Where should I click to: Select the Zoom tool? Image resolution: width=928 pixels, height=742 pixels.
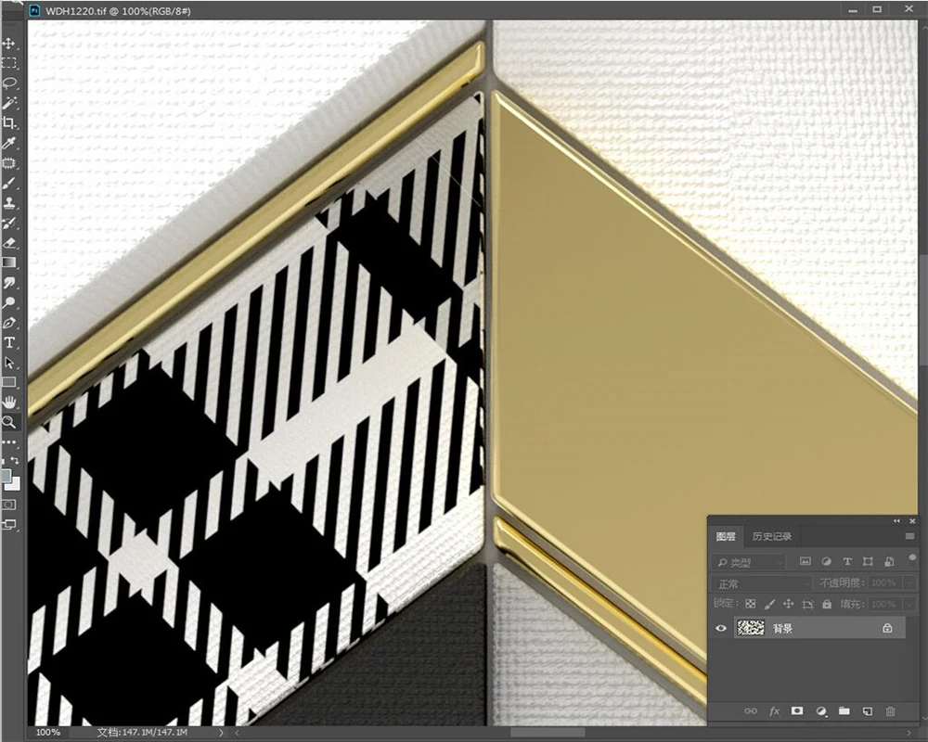point(9,423)
